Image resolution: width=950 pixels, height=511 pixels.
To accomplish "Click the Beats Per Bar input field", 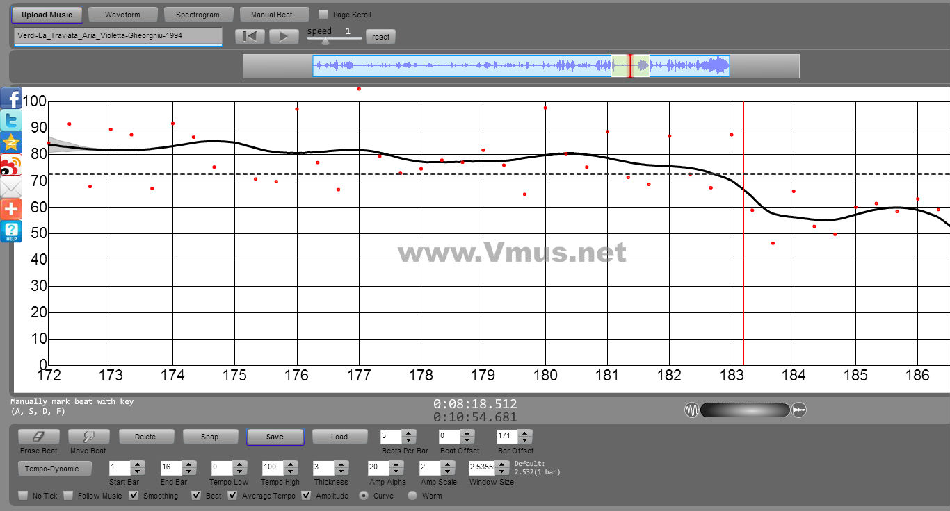I will [392, 437].
